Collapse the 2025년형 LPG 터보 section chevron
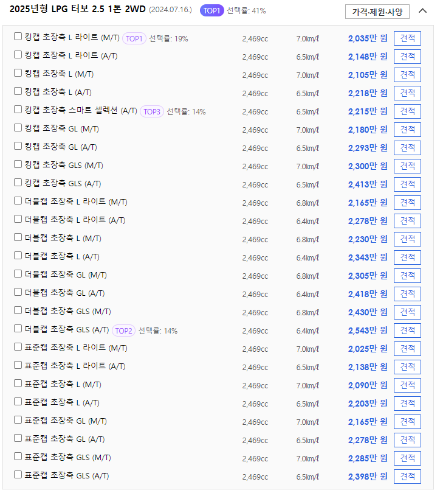440x493 pixels. tap(422, 11)
